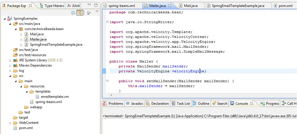Select the pom.xml file in project tree
The image size is (297, 136).
pos(26,128)
